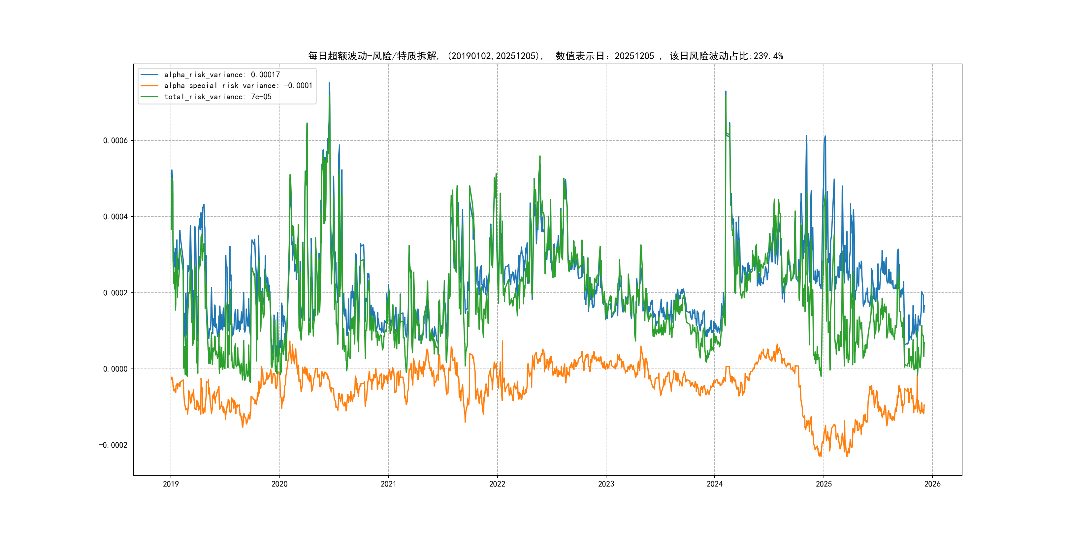Click the 2024 x-axis tick label
The image size is (1069, 534).
715,484
